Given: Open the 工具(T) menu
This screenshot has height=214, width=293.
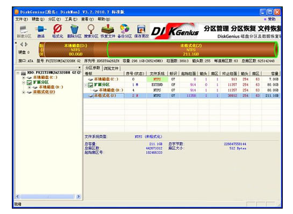Looking at the screenshot, I should pos(71,19).
